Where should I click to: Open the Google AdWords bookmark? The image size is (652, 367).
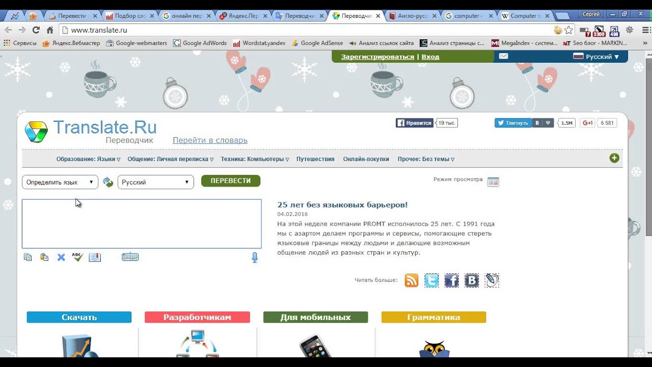(x=200, y=43)
